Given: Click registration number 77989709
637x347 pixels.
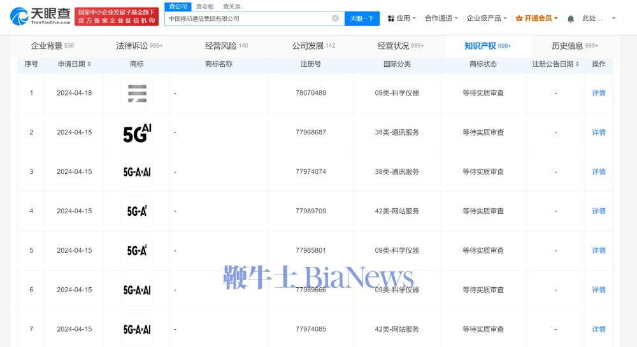Looking at the screenshot, I should click(311, 211).
